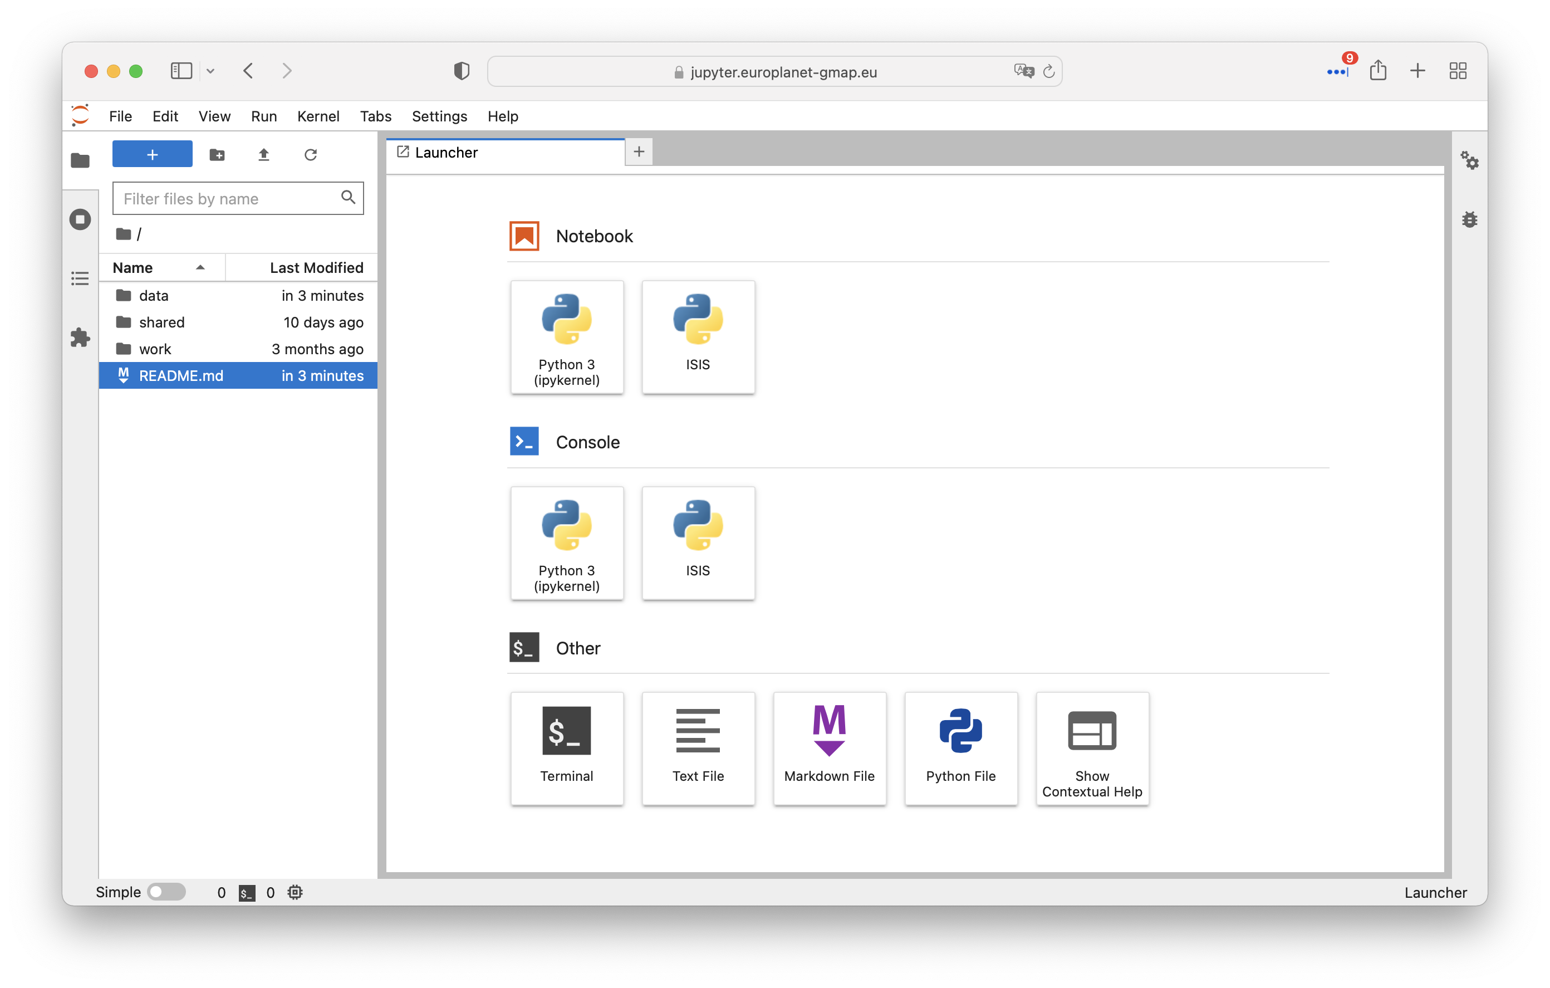Click the blue New Launcher button
Image resolution: width=1550 pixels, height=988 pixels.
(152, 155)
